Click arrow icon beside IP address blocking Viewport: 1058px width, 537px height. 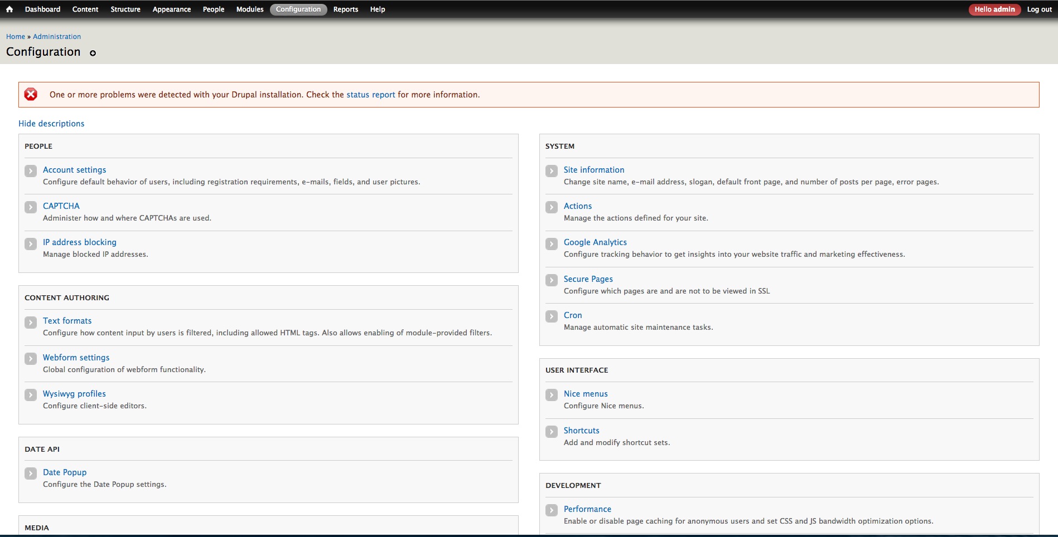tap(31, 243)
